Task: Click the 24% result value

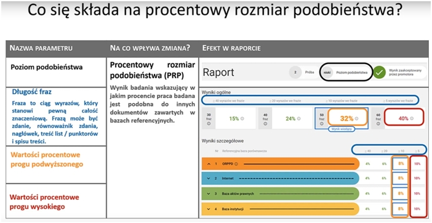Action: [x=290, y=118]
